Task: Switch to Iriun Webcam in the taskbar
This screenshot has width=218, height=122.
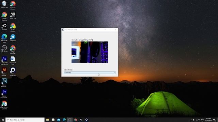Action: point(87,120)
